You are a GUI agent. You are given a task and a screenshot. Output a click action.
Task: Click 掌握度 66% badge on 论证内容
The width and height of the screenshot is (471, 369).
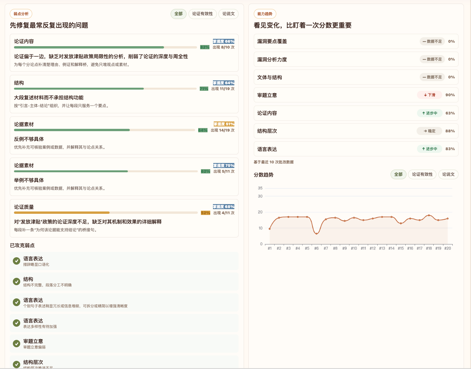coord(223,41)
